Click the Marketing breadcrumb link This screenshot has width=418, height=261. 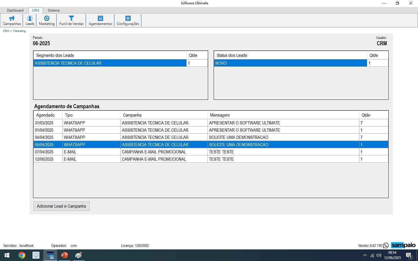tap(19, 31)
